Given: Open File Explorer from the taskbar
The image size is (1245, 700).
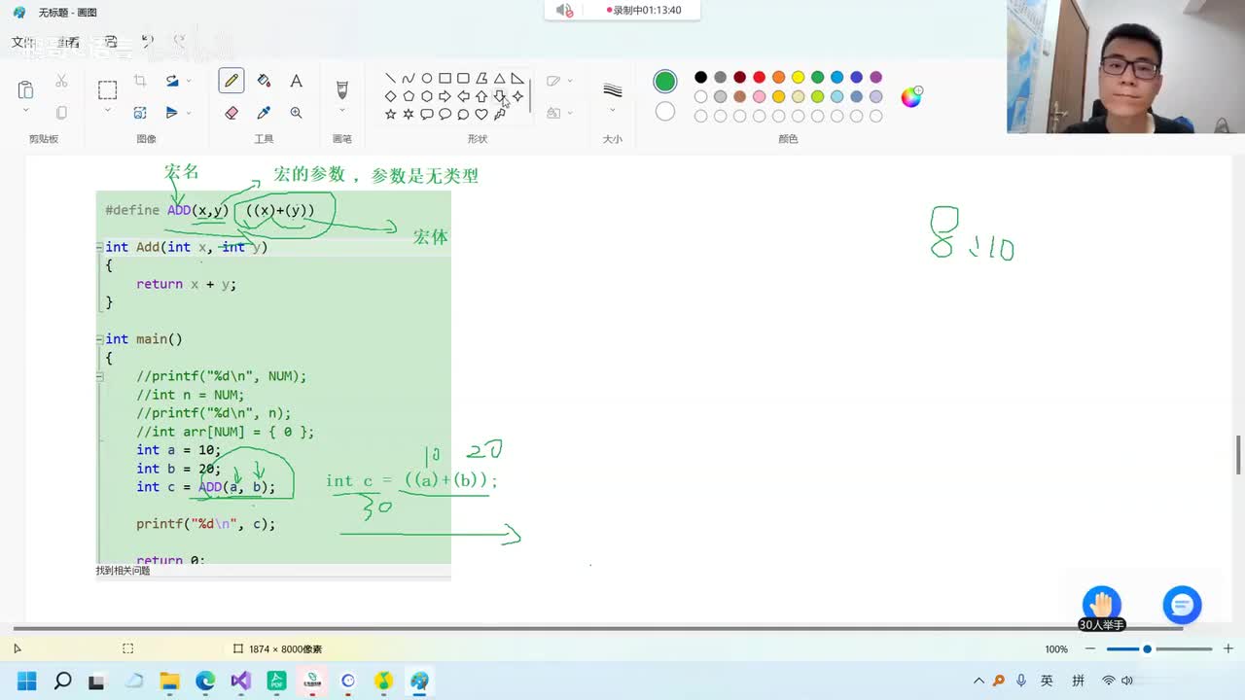Looking at the screenshot, I should pos(169,681).
